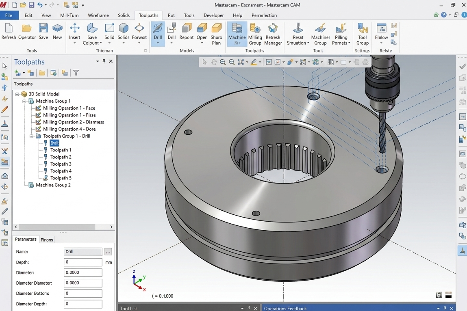Viewport: 467px width, 311px height.
Task: Open the Retresk Manager tool
Action: coord(273,34)
